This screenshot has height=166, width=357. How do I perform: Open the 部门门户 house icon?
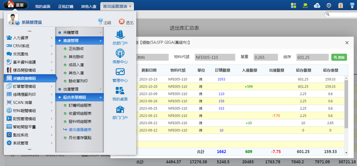point(120,109)
